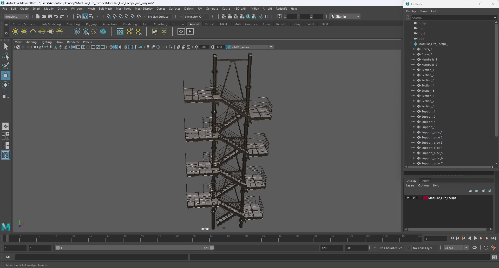Activate the Rotate tool in Tool Box

click(6, 85)
